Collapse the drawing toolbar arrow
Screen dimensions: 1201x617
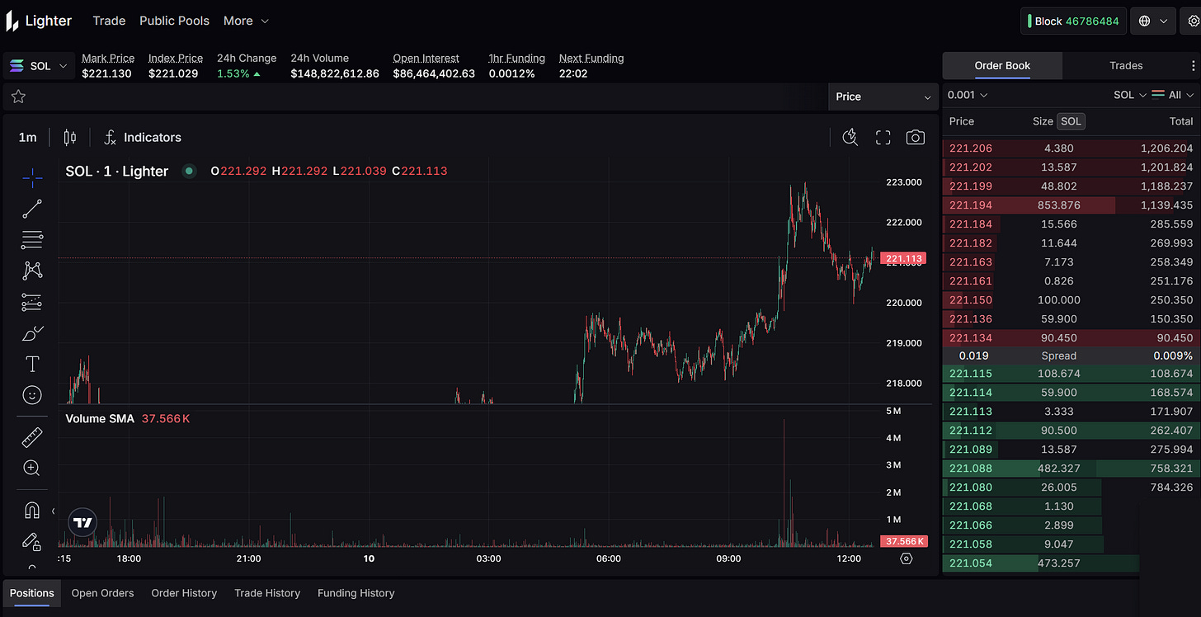click(54, 511)
